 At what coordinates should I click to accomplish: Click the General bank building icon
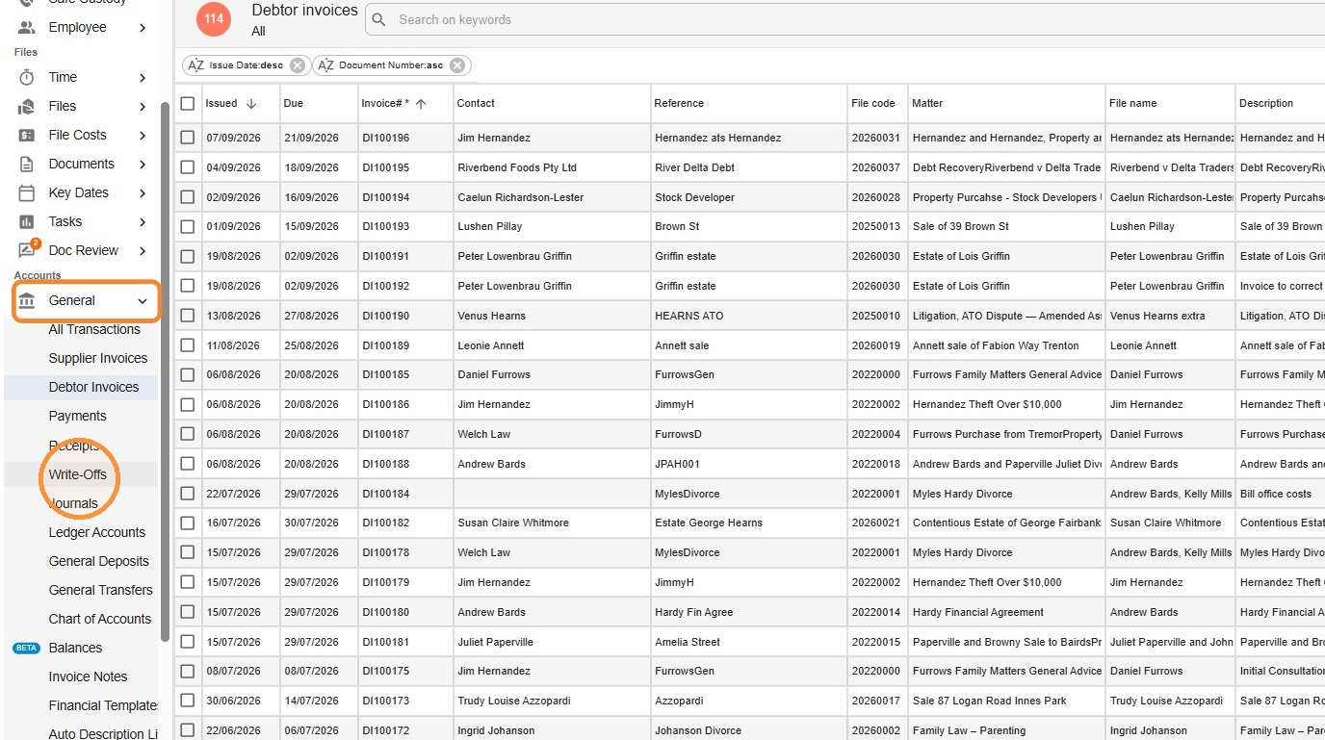27,300
